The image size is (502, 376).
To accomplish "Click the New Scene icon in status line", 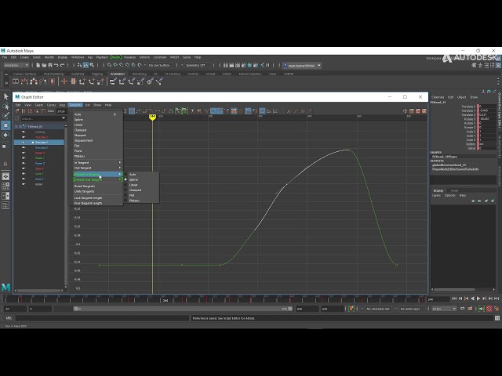I will click(38, 65).
